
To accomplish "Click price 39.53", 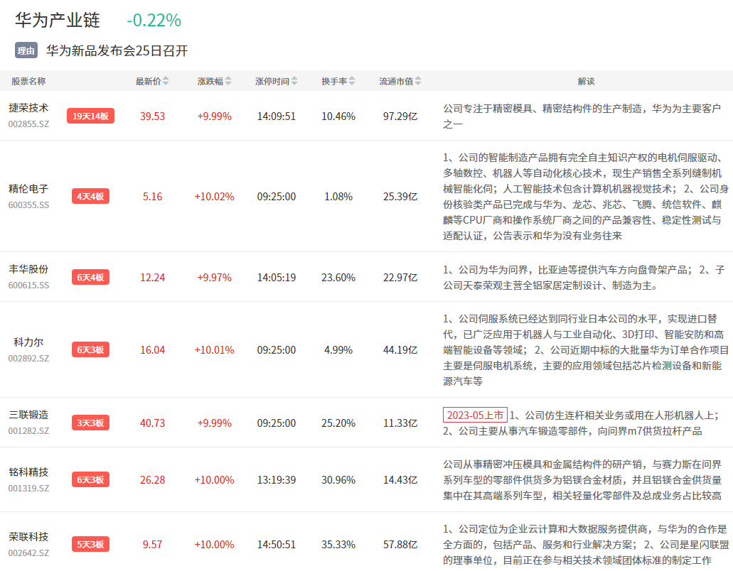I will tap(152, 116).
